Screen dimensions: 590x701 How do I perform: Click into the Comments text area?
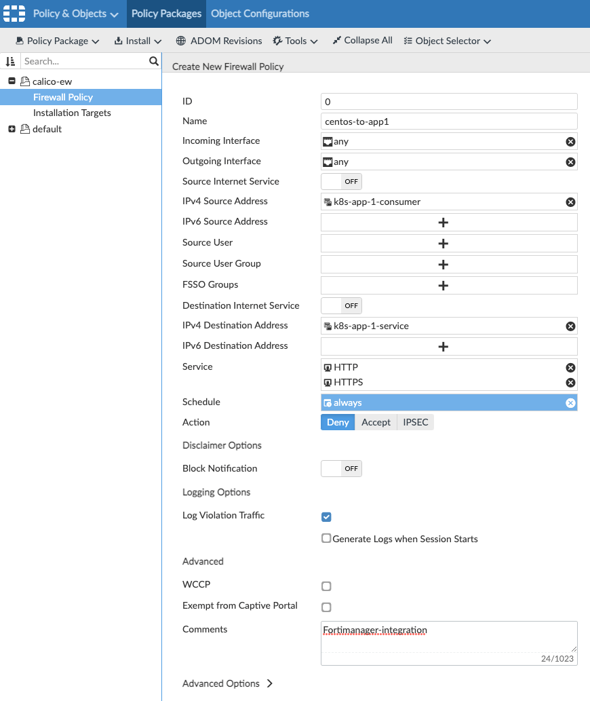[x=449, y=637]
